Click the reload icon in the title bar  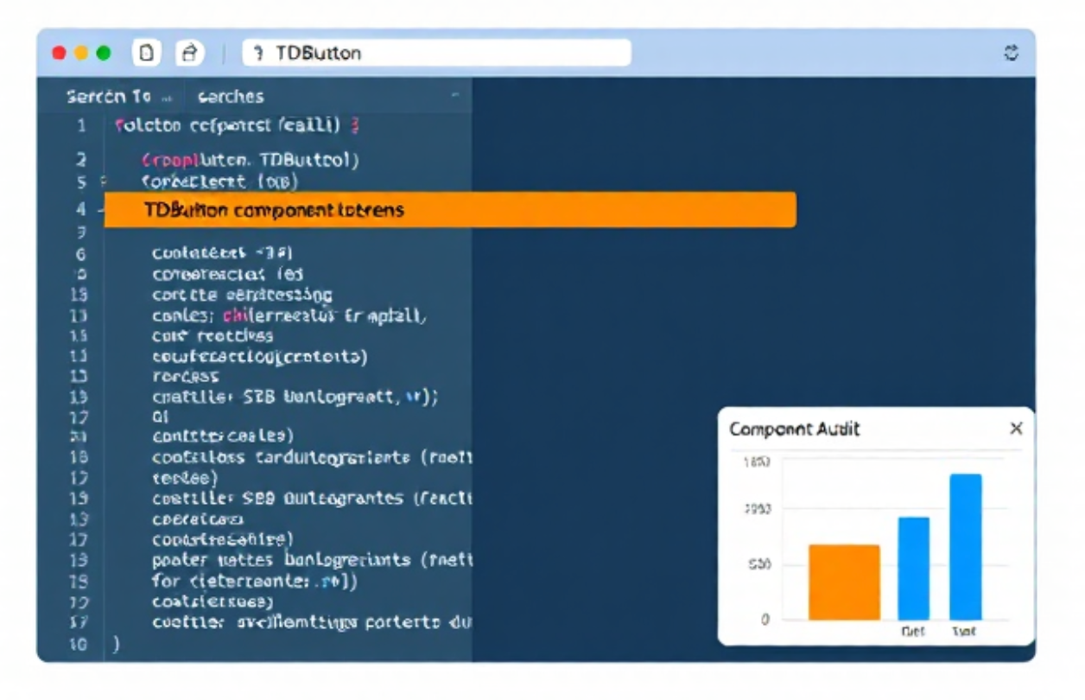click(1011, 54)
